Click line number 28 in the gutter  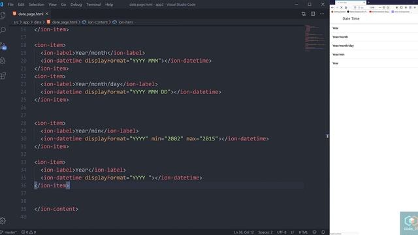click(x=24, y=123)
